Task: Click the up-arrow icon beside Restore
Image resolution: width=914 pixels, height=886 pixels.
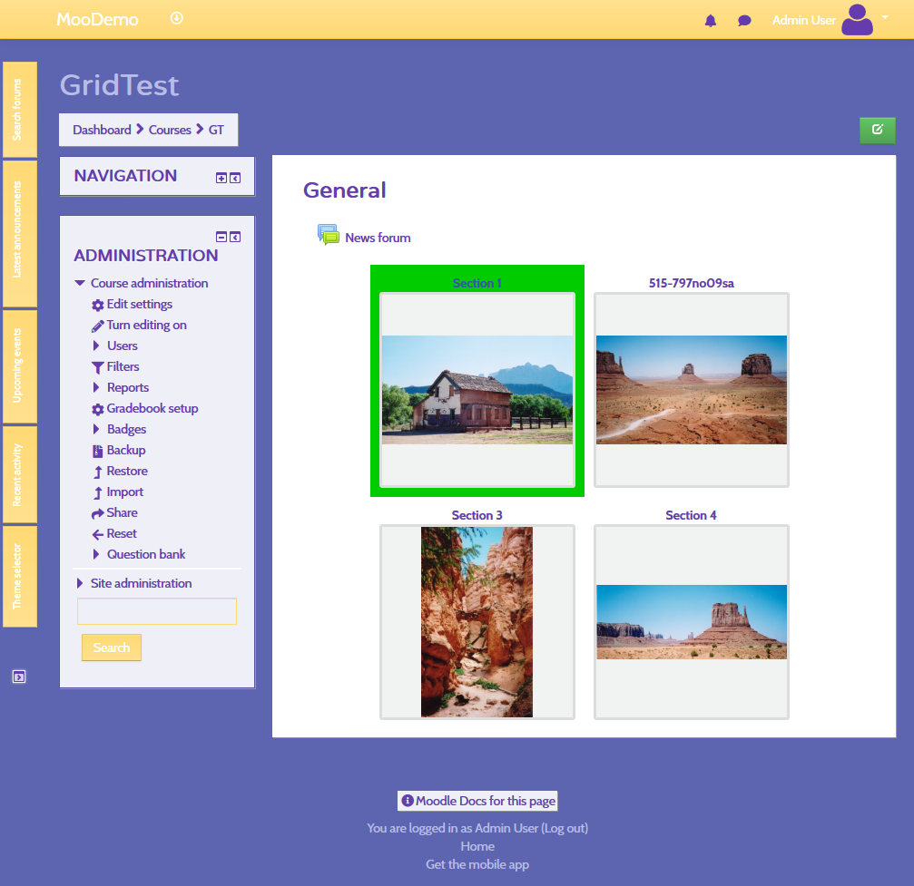Action: pos(98,472)
